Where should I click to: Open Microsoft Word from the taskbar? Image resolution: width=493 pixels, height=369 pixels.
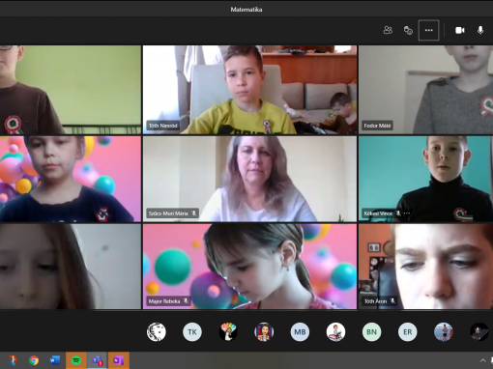tap(55, 360)
